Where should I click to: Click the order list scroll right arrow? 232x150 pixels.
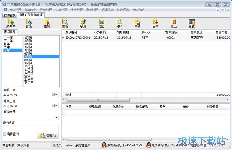(227, 100)
